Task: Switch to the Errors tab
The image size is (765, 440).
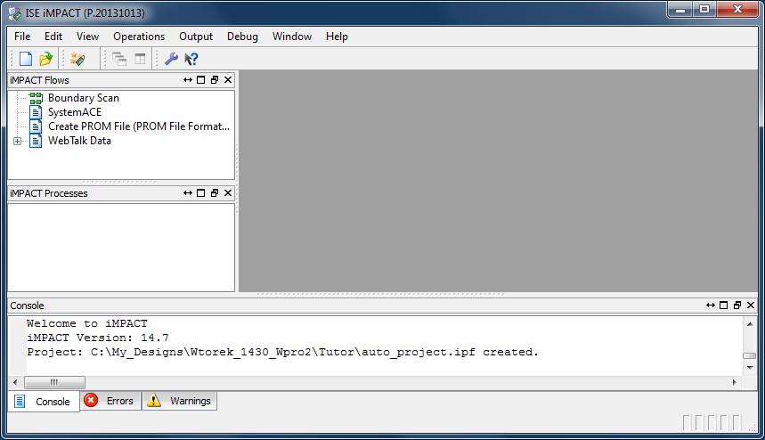Action: tap(110, 401)
